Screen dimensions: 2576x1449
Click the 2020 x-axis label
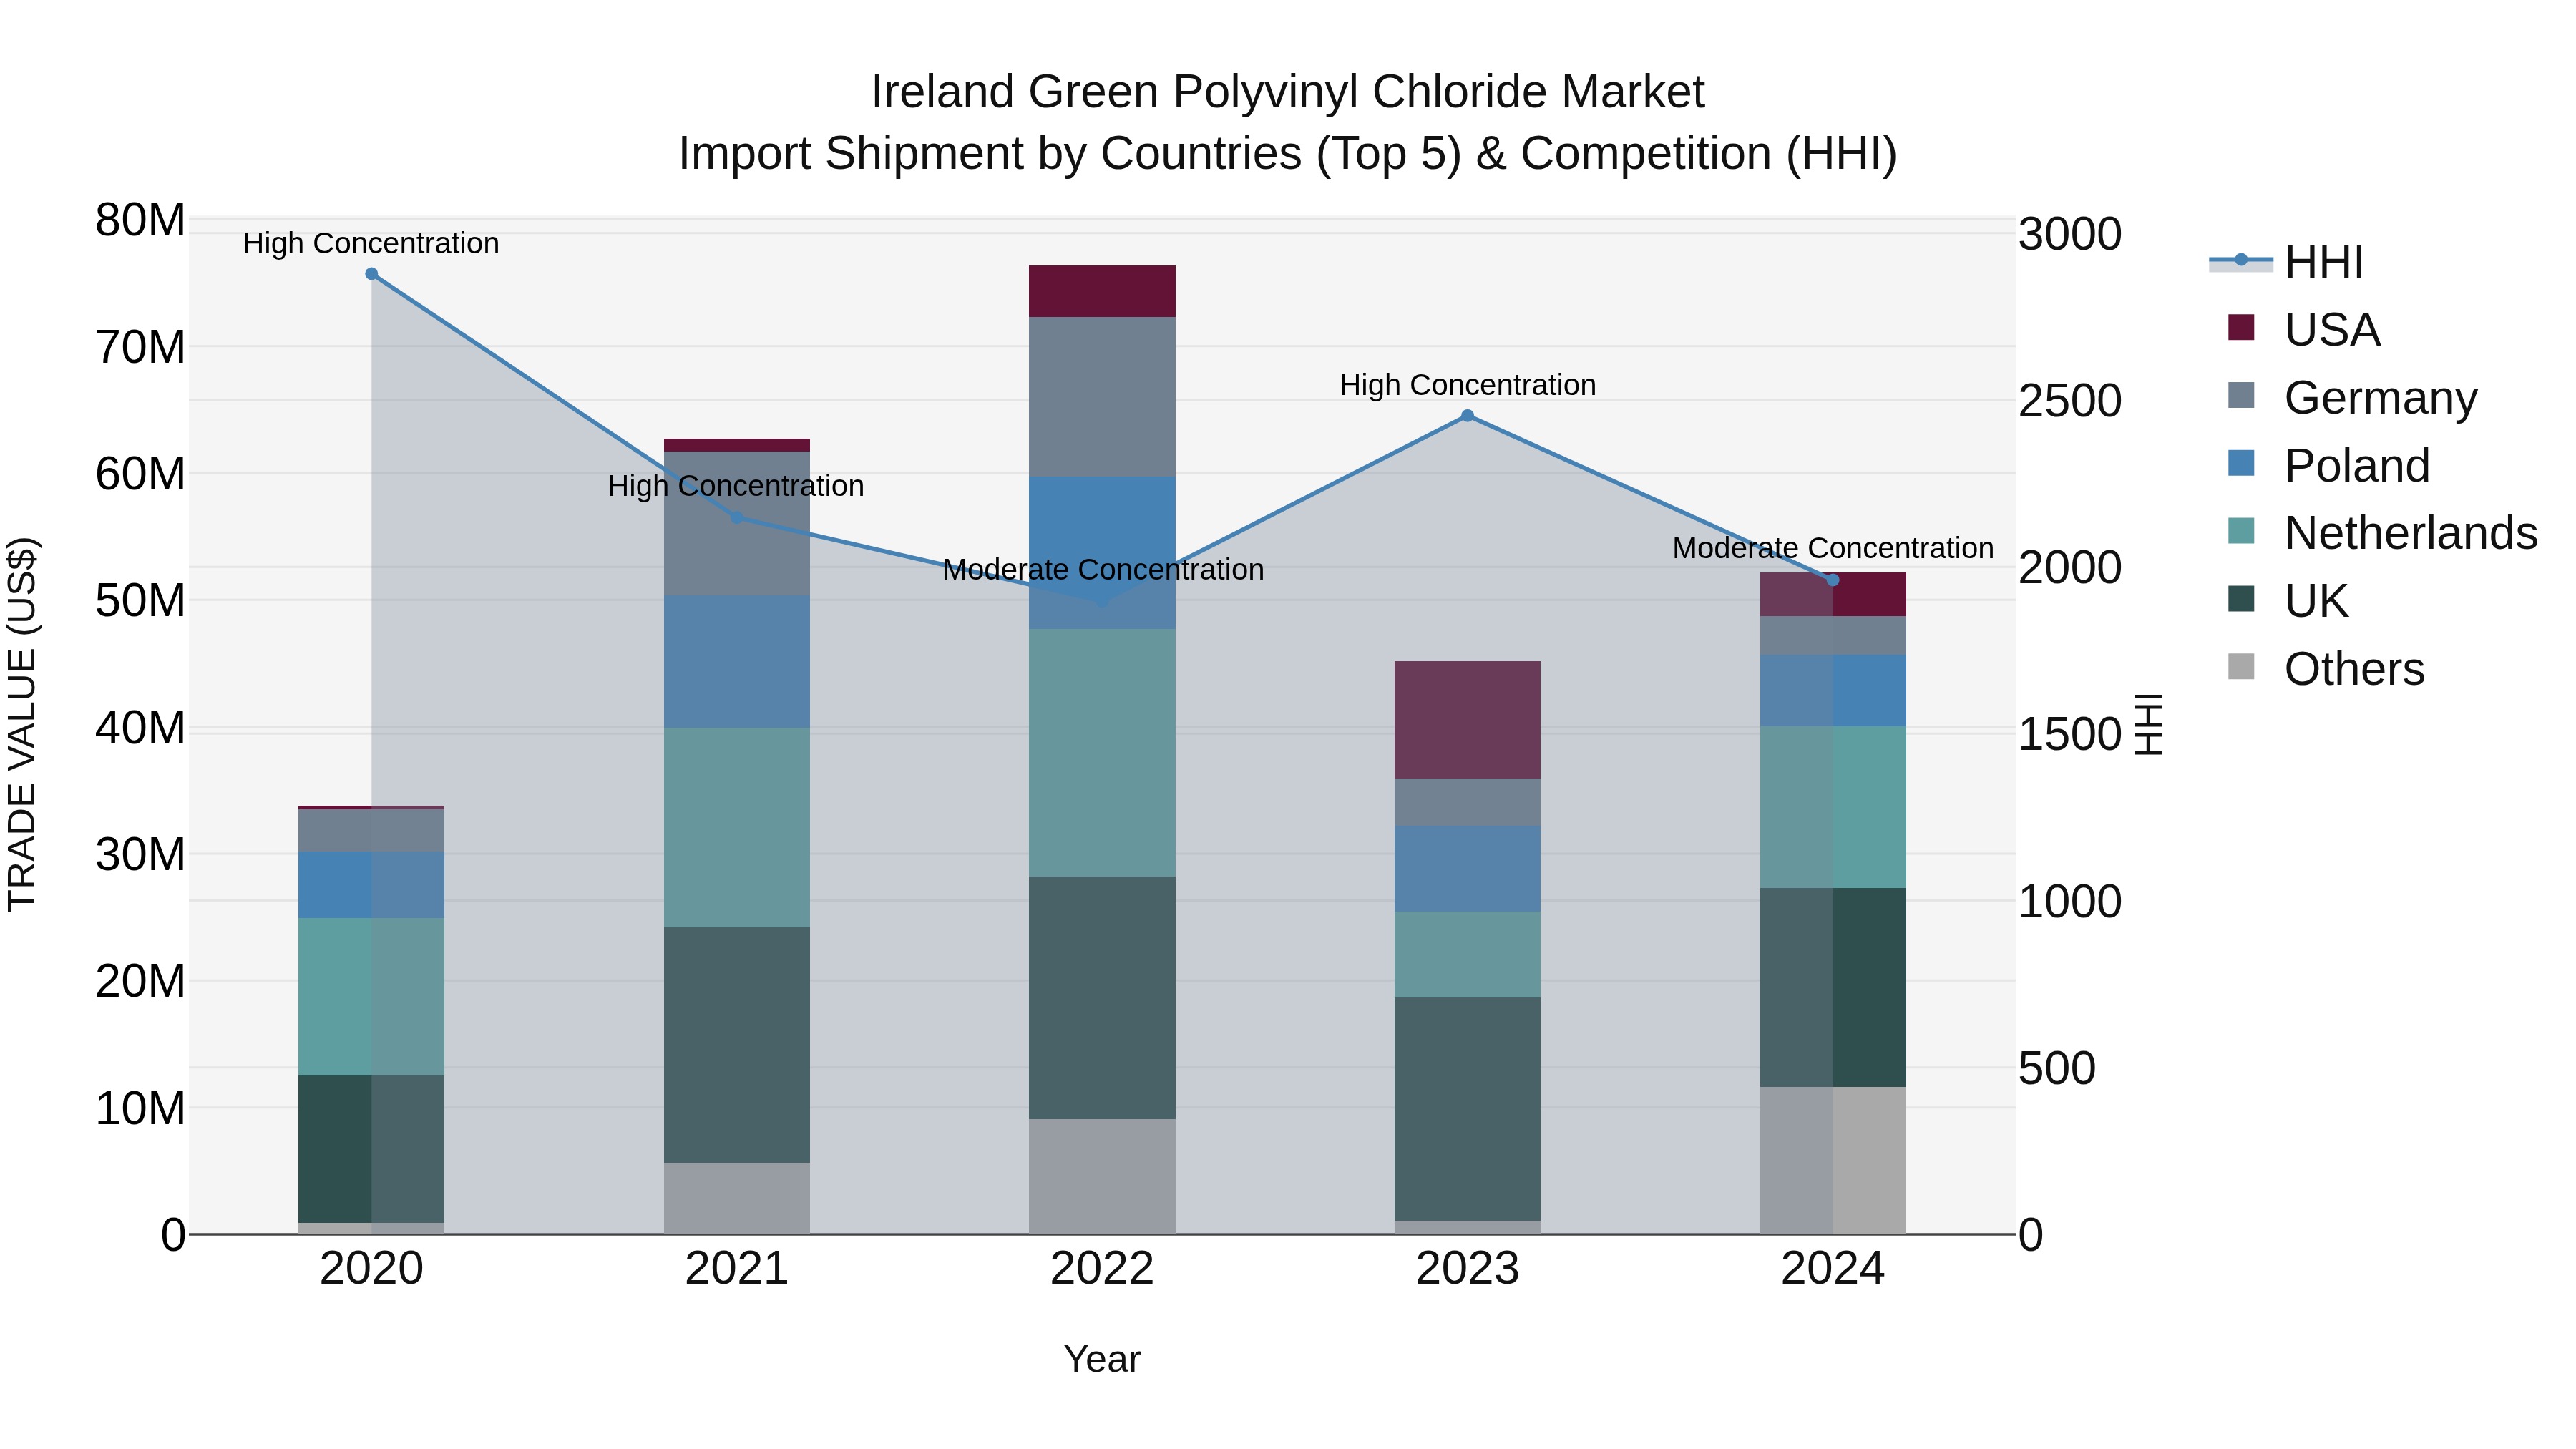371,1269
